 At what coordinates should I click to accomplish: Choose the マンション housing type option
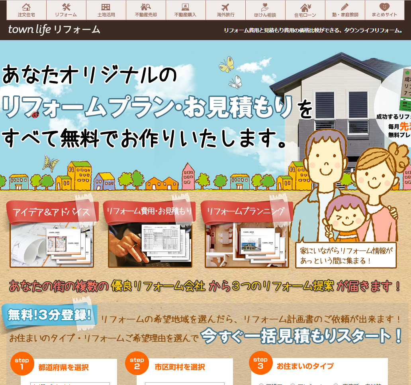[293, 384]
